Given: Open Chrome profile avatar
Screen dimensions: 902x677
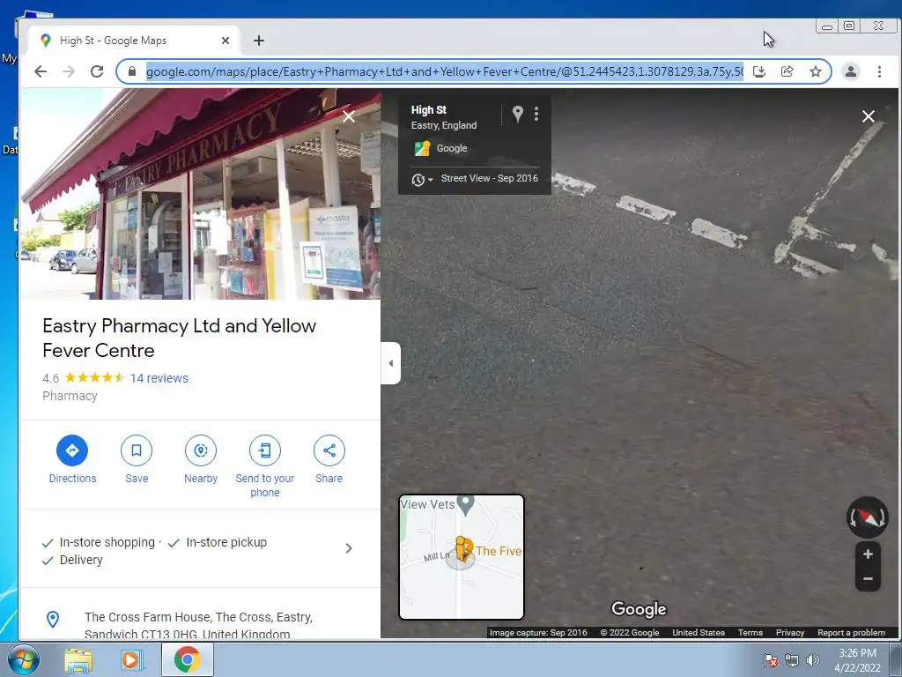Looking at the screenshot, I should click(x=850, y=71).
